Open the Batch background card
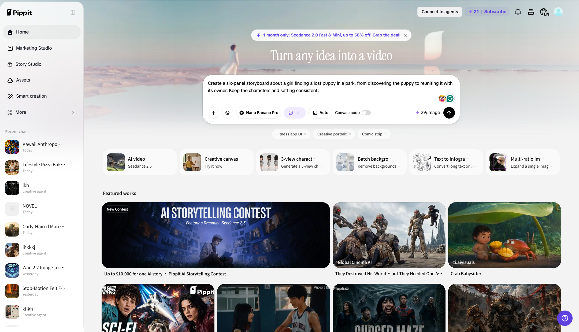This screenshot has width=579, height=332. 370,162
